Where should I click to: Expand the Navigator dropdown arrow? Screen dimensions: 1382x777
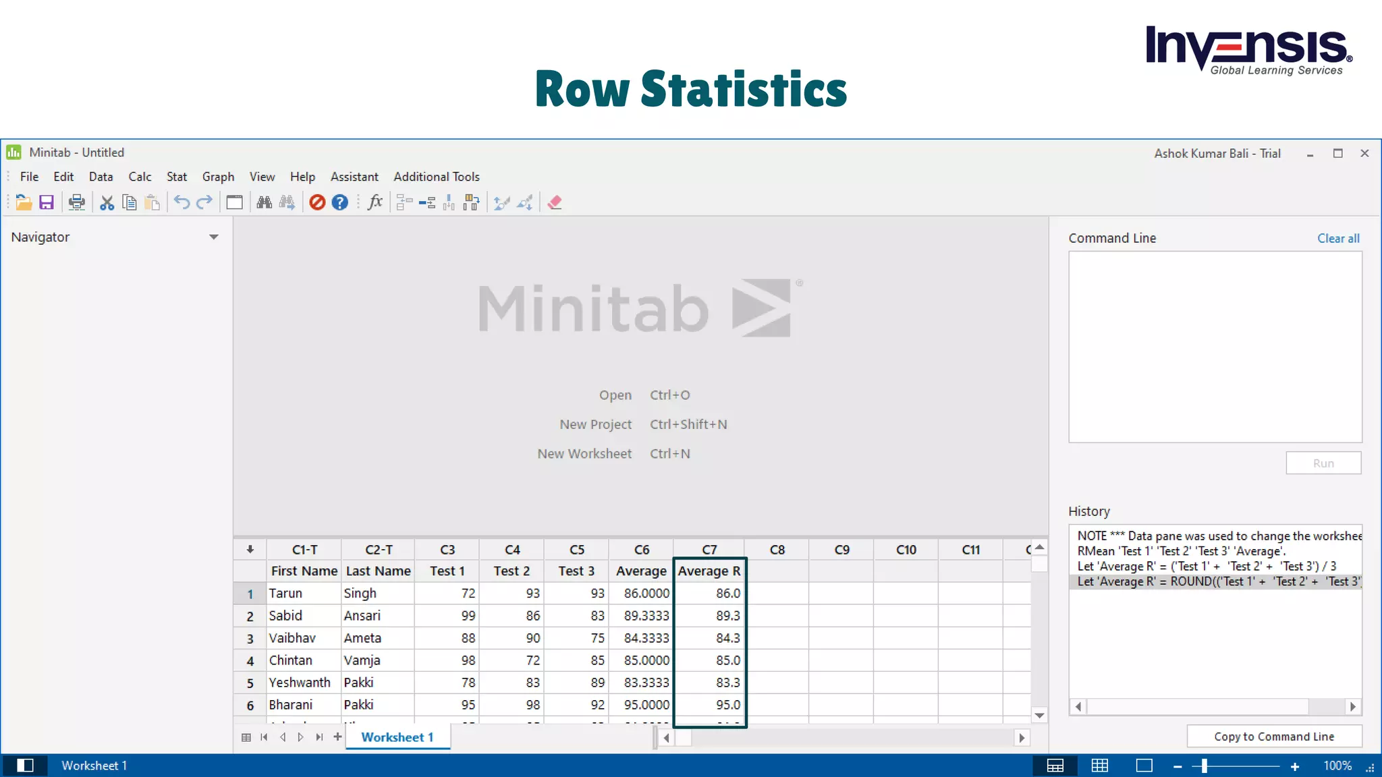point(213,237)
